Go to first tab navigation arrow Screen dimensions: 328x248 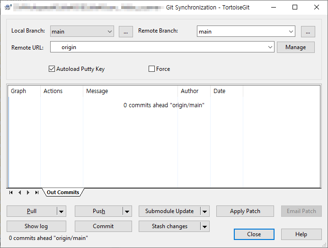(x=11, y=192)
